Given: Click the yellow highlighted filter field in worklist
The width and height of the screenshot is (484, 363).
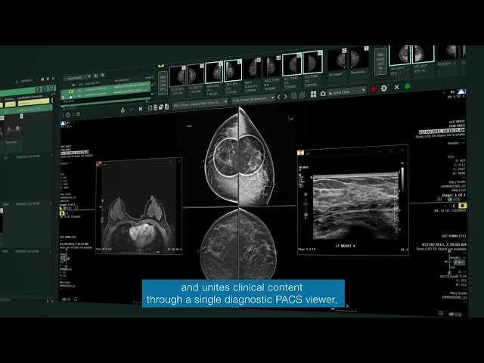Looking at the screenshot, I should [x=33, y=101].
